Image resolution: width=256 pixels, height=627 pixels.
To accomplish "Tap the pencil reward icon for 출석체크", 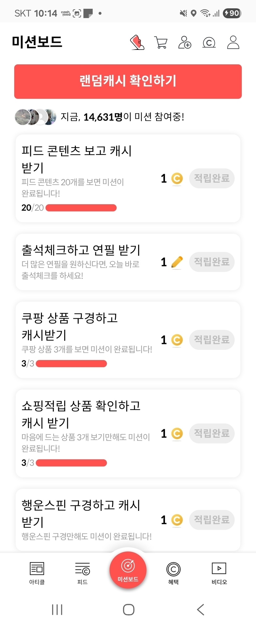I will (177, 262).
